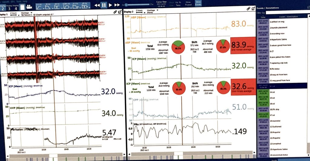Screen dimensions: 310x161
Task: Select the '16:sd' event
Action: tap(282, 104)
